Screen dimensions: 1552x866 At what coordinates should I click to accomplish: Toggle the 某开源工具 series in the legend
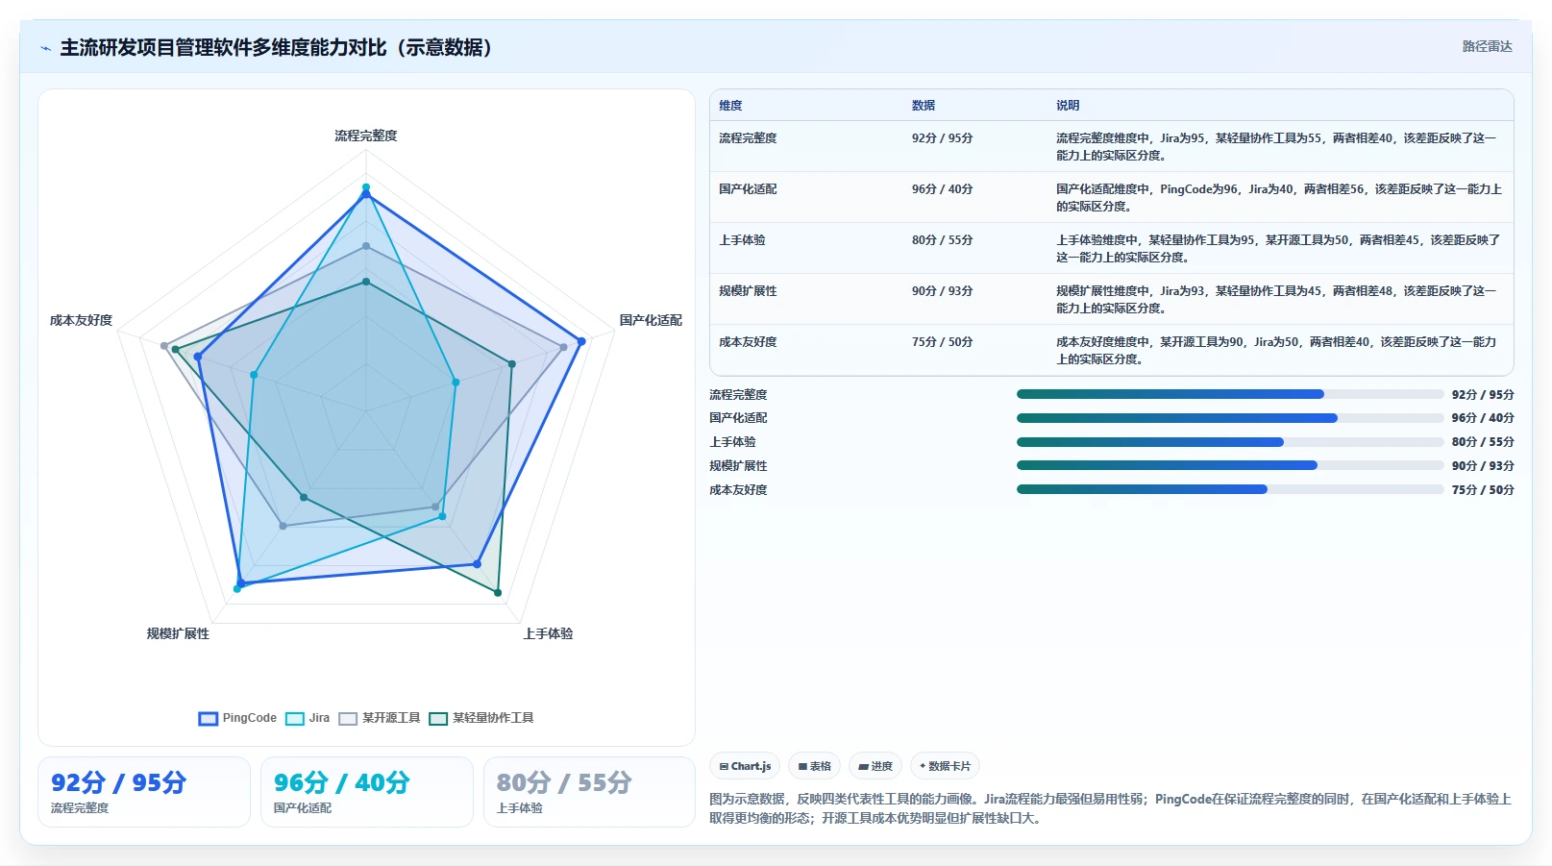click(x=380, y=718)
